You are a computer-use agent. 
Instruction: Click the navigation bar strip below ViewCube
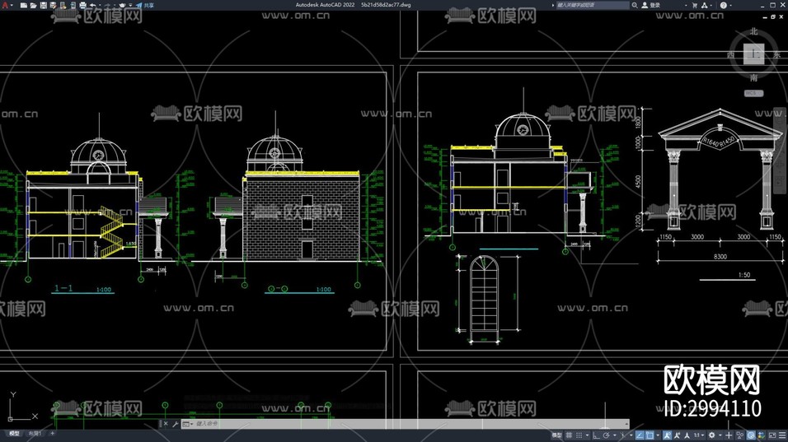pyautogui.click(x=779, y=150)
